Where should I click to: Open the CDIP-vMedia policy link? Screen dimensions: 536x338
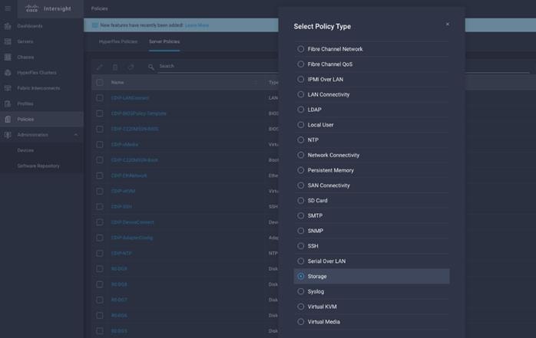coord(124,145)
